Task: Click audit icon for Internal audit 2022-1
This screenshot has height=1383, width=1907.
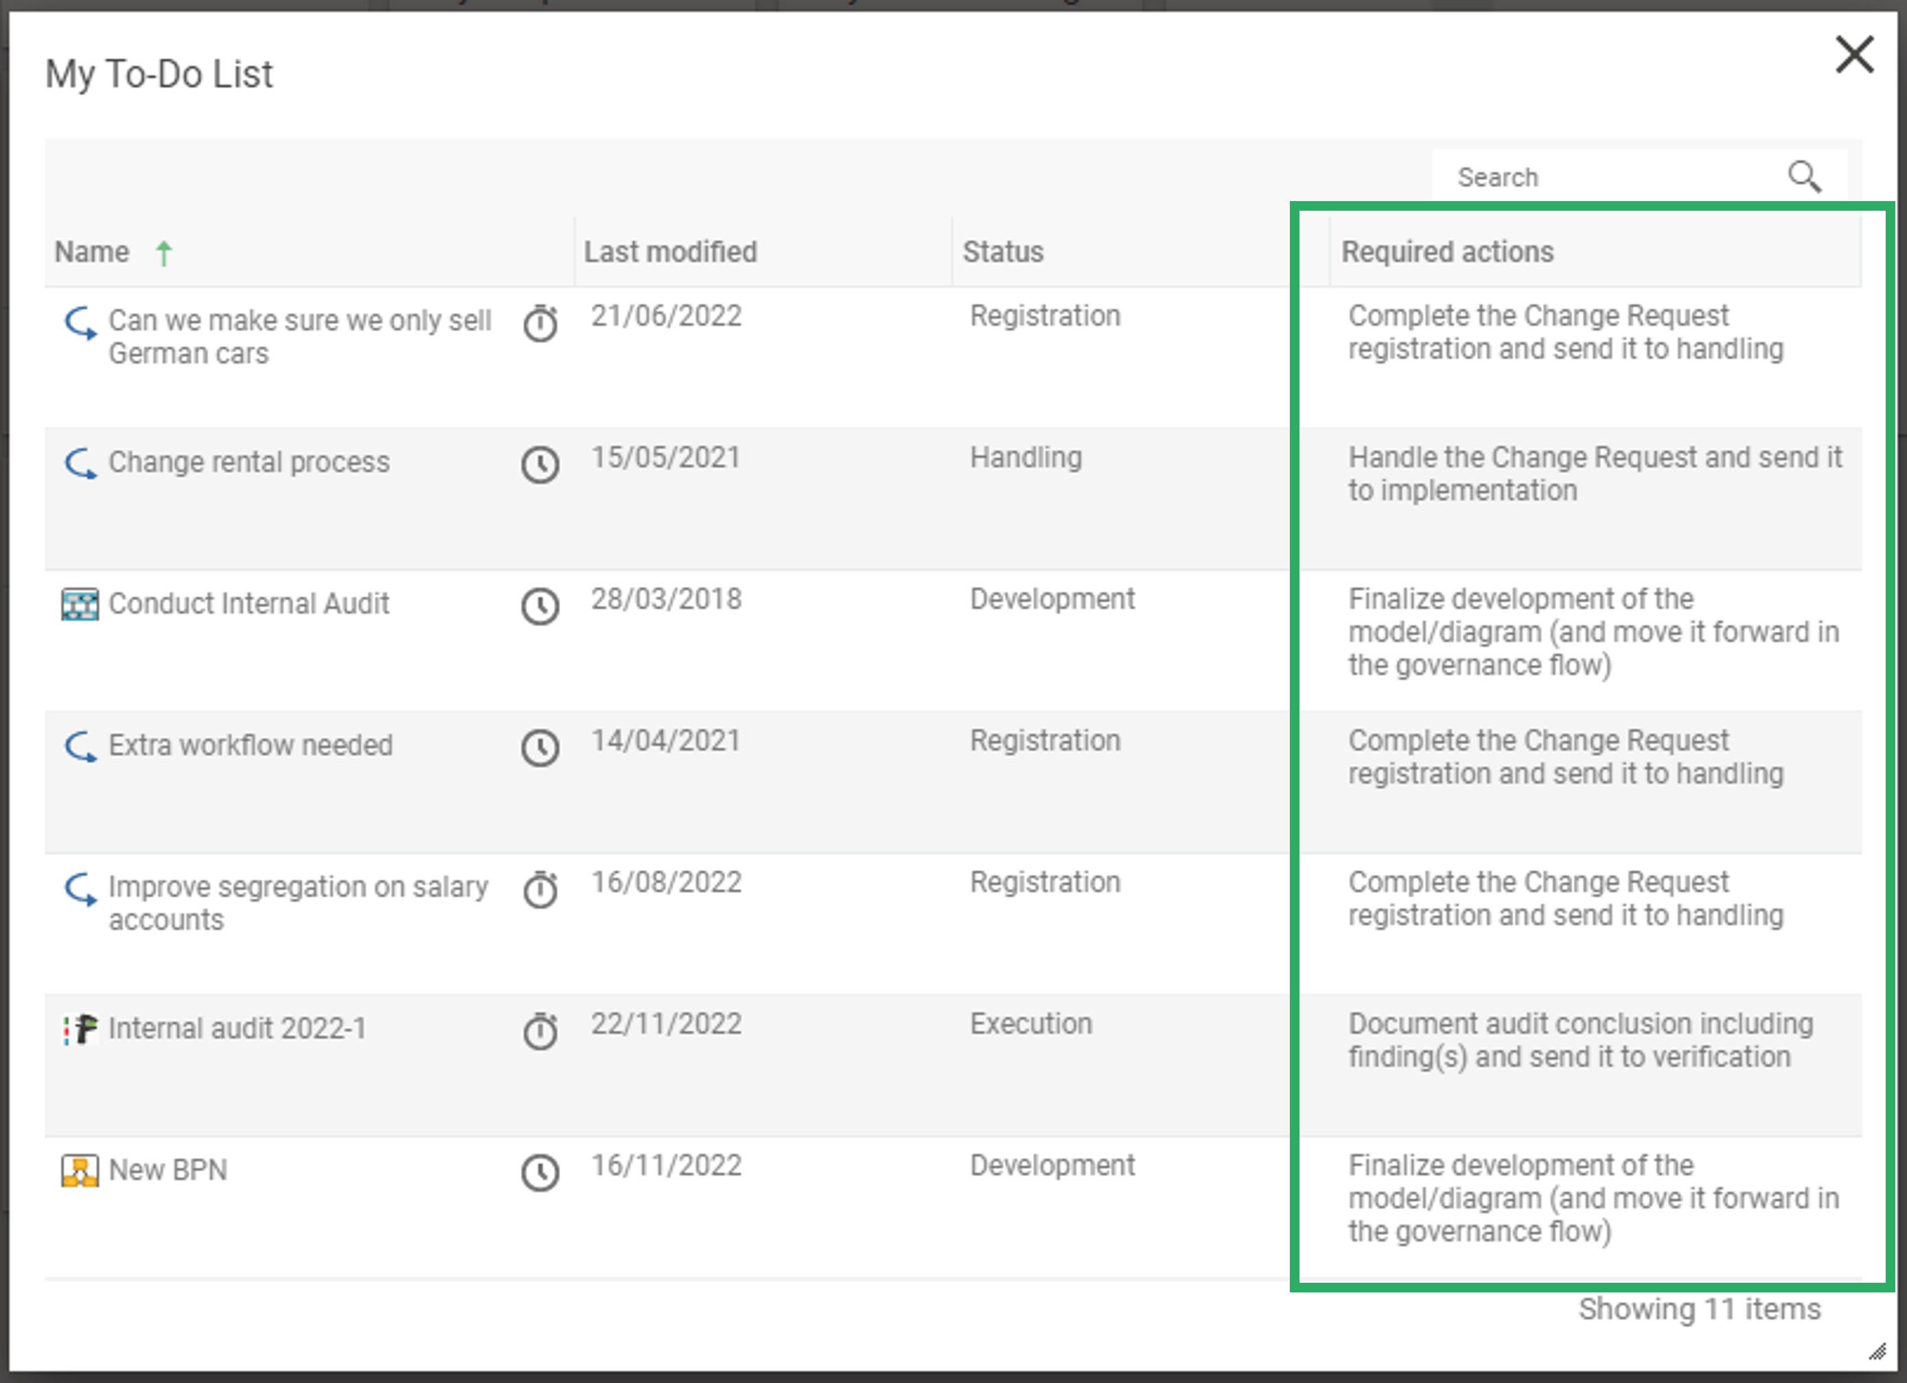Action: pyautogui.click(x=80, y=1029)
